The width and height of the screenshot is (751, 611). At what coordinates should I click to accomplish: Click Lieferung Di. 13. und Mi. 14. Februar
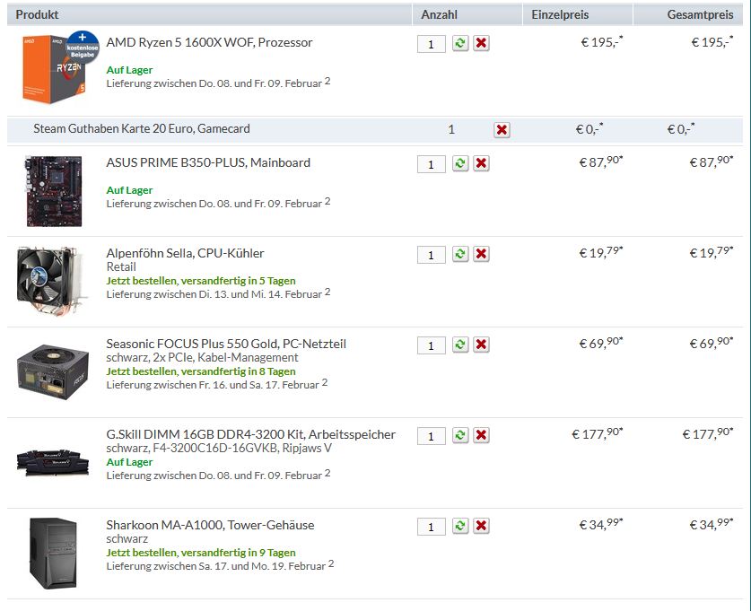coord(214,294)
